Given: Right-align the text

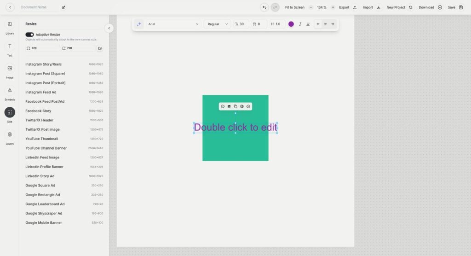Looking at the screenshot, I should coord(333,24).
